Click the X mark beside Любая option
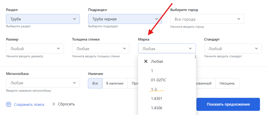The width and height of the screenshot is (268, 115). point(146,61)
